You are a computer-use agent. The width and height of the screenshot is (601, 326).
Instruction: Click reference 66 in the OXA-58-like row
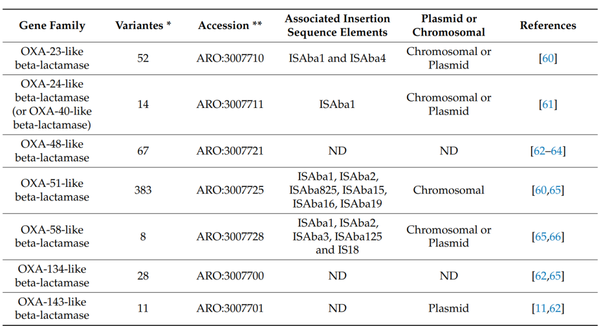[x=555, y=237]
